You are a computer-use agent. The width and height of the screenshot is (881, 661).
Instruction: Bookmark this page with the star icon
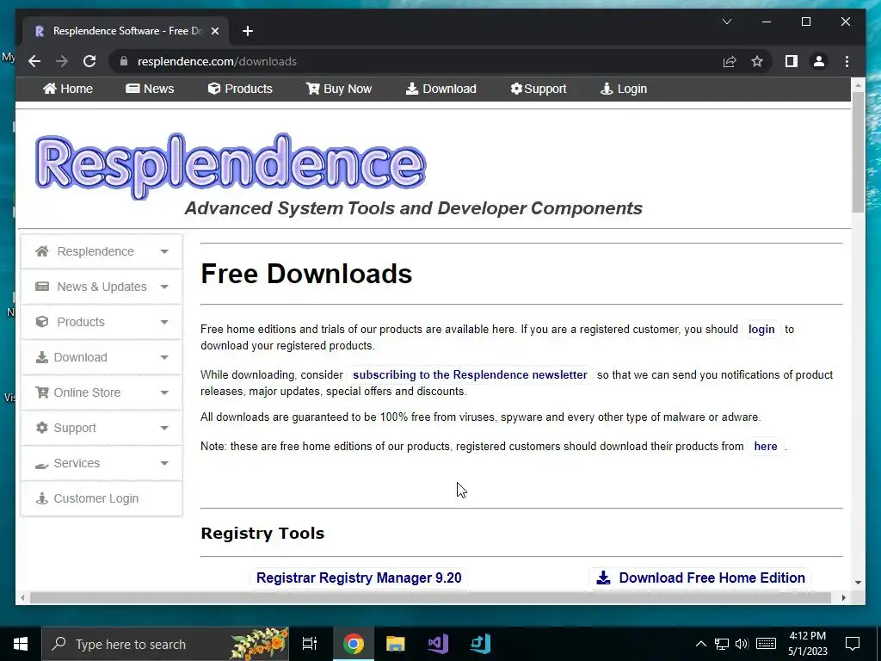(757, 61)
